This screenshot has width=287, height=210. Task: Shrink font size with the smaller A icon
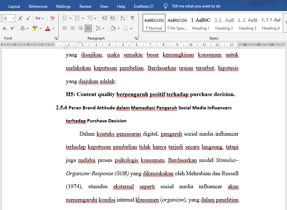pyautogui.click(x=28, y=18)
